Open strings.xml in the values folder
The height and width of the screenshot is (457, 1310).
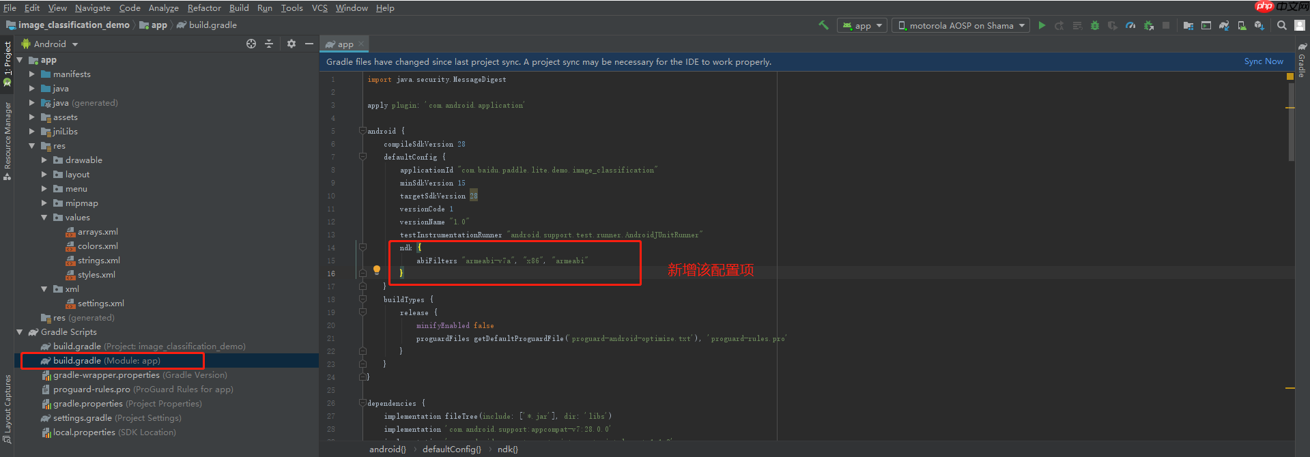[98, 261]
